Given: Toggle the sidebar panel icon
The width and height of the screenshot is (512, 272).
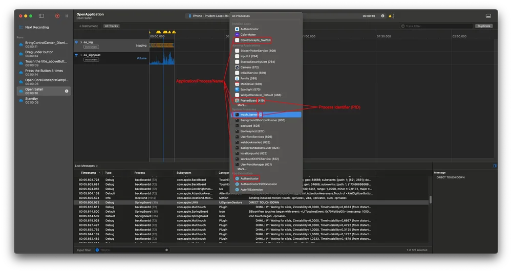Looking at the screenshot, I should click(x=41, y=16).
